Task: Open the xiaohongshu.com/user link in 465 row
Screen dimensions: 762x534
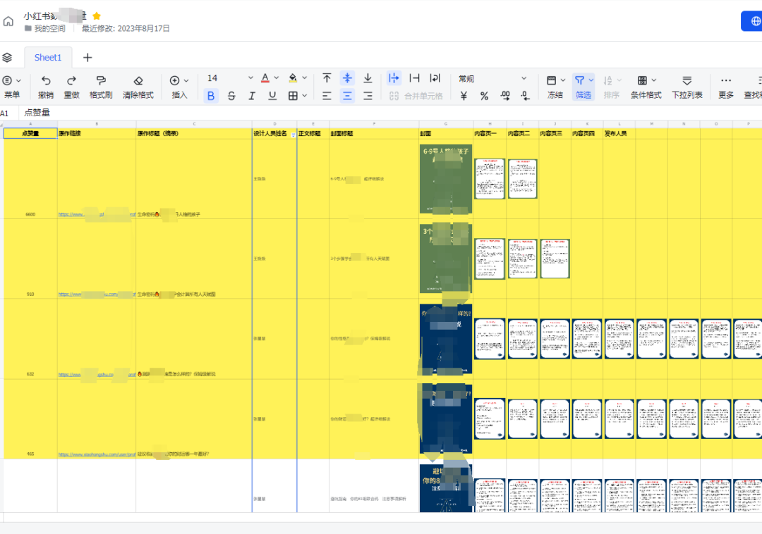Action: coord(97,454)
